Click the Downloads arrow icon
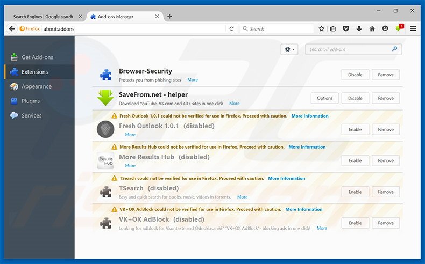The height and width of the screenshot is (264, 425). (x=359, y=28)
